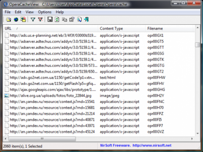Click the vertical scrollbar thumb
Image resolution: width=203 pixels, height=152 pixels.
(198, 45)
